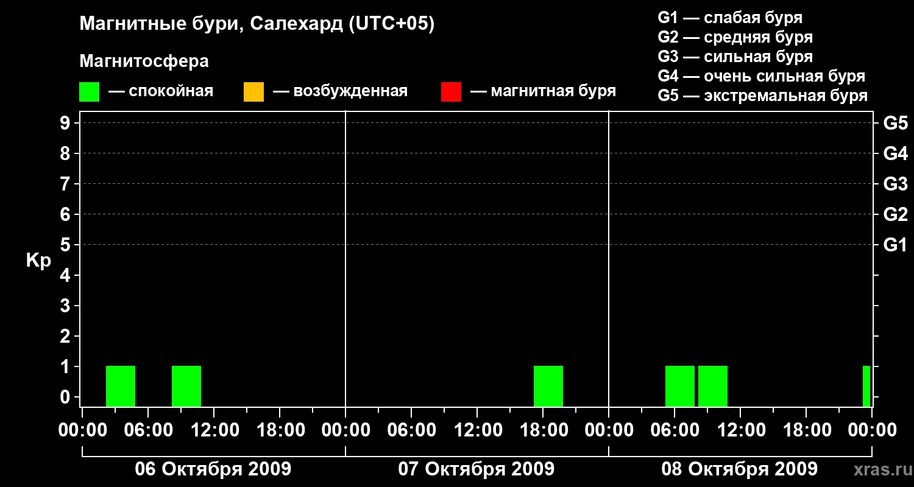Click the orange 'возбужденная' legend swatch

tap(253, 92)
